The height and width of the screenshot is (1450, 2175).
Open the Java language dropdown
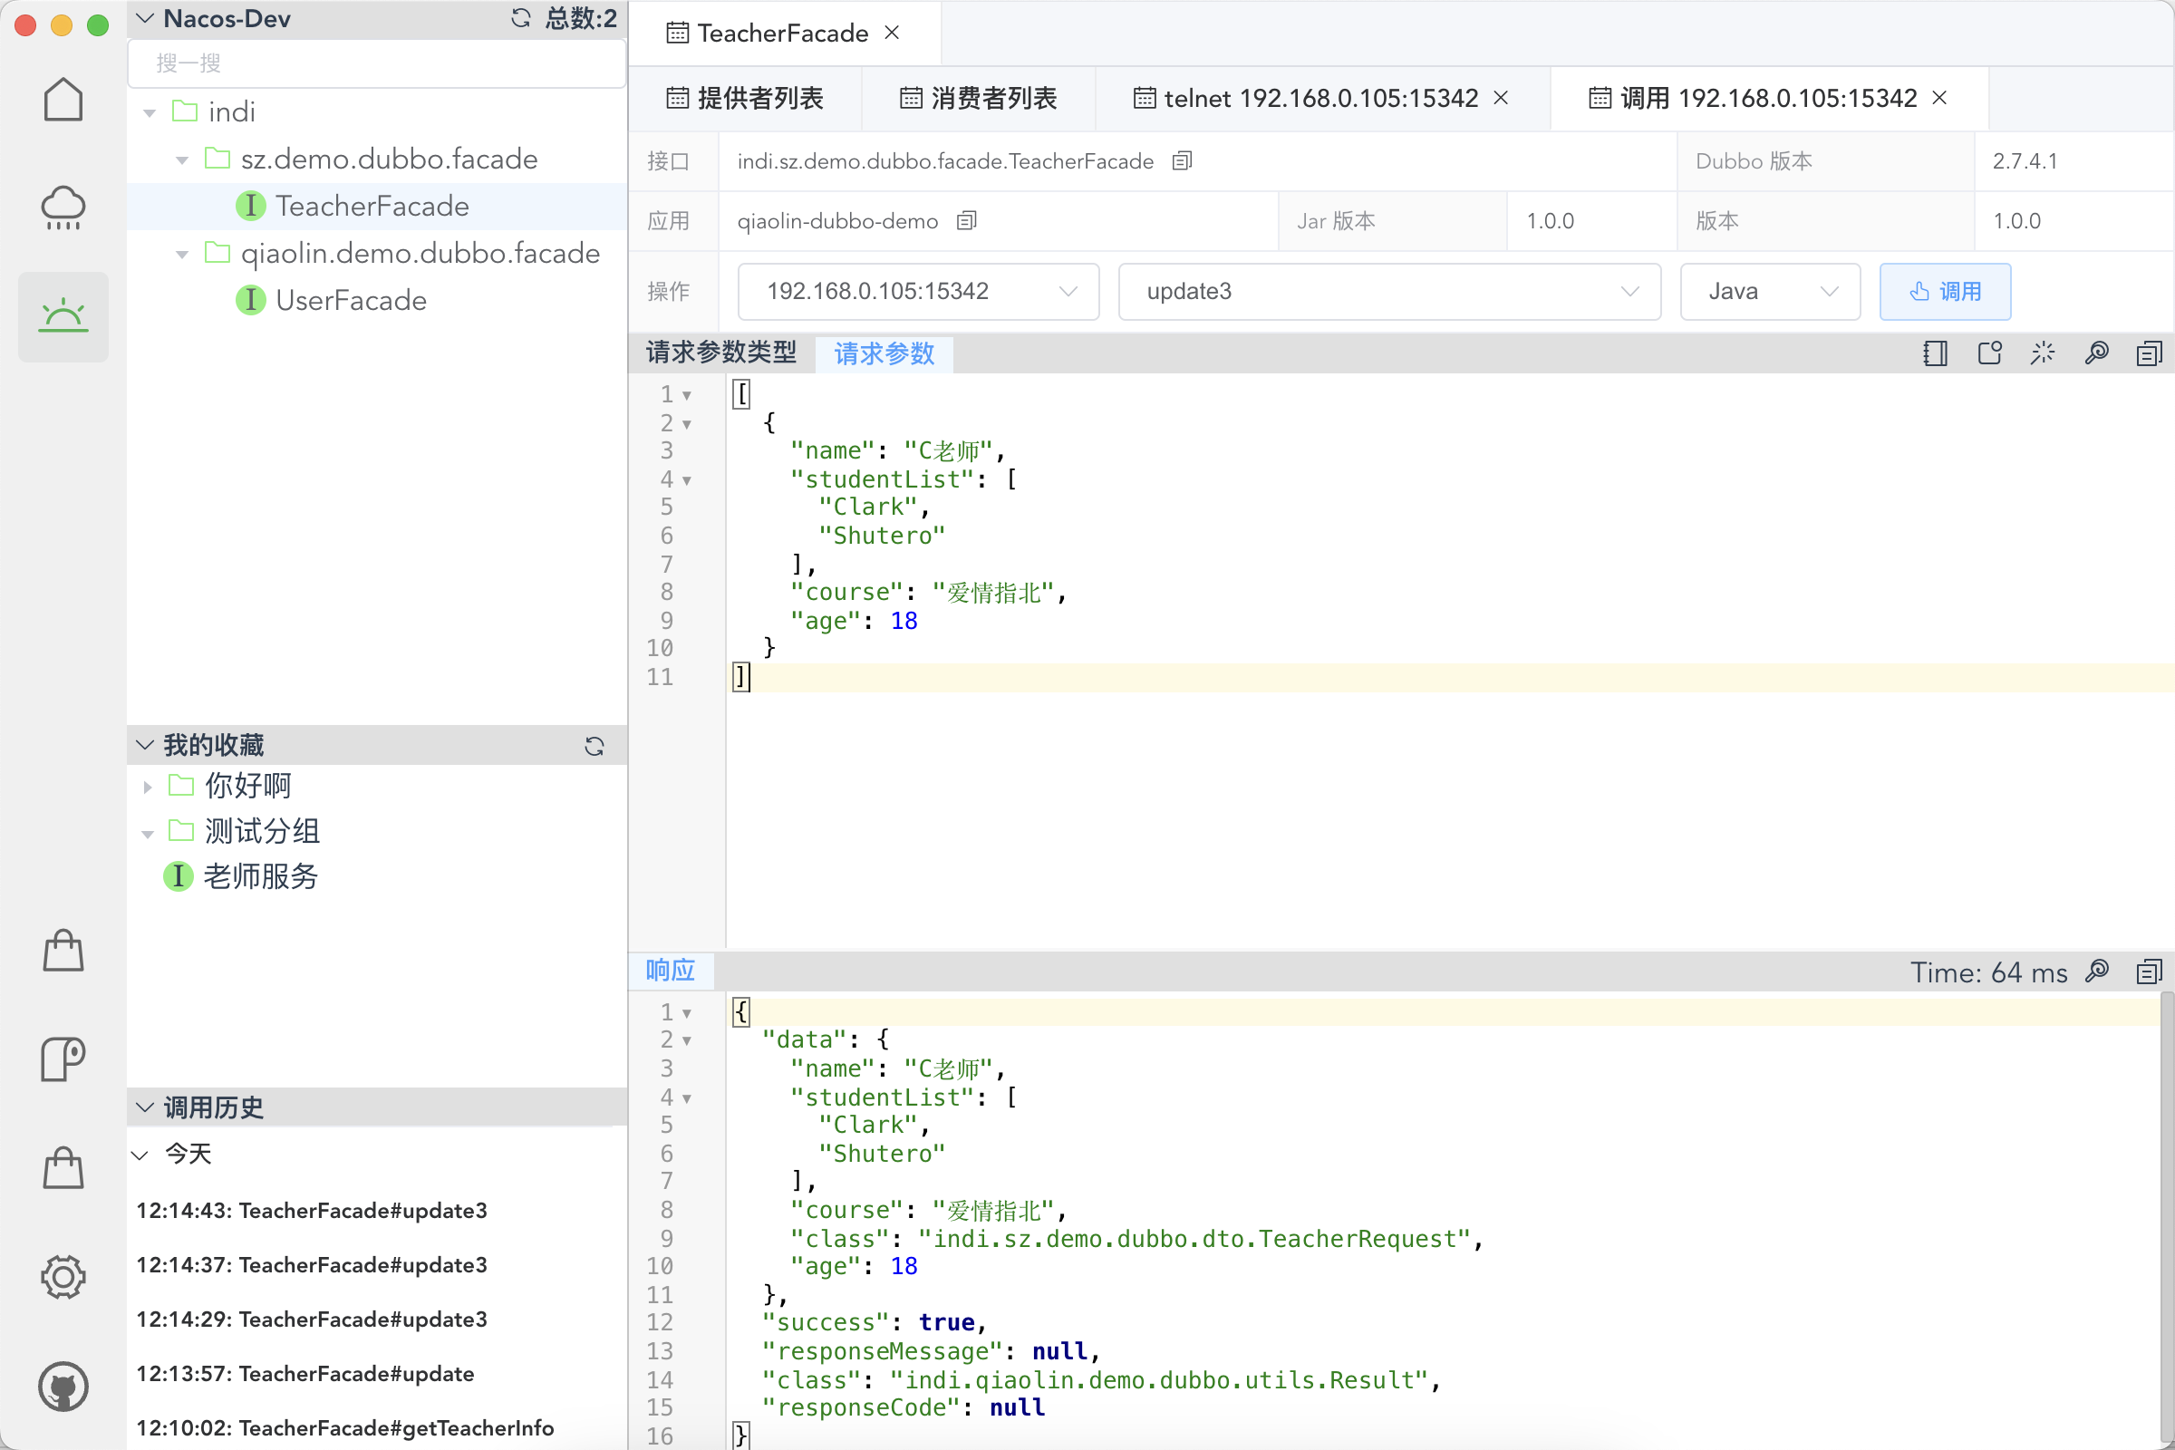click(x=1769, y=291)
